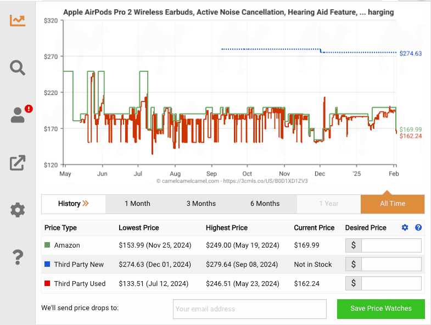Click the Third Party Used desired price field
This screenshot has height=325, width=431.
[x=391, y=284]
